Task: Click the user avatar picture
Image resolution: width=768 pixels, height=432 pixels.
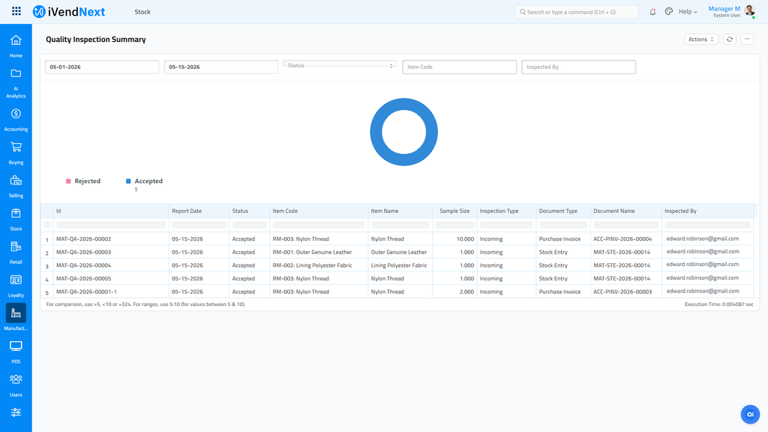Action: coord(749,10)
